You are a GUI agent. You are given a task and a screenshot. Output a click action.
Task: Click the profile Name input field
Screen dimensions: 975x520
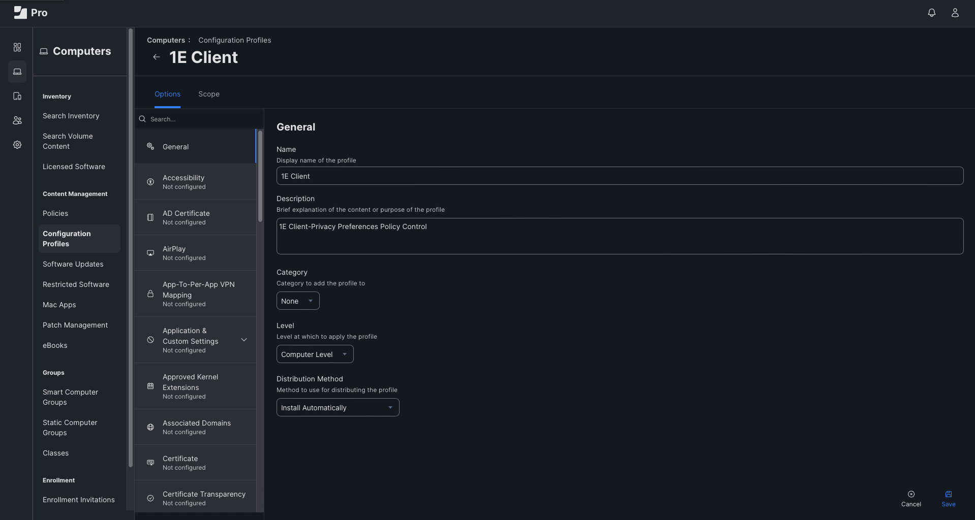[x=619, y=176]
